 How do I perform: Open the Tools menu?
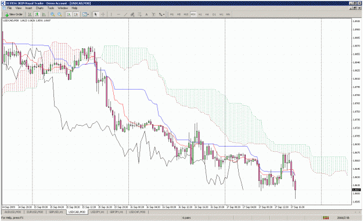pyautogui.click(x=51, y=8)
